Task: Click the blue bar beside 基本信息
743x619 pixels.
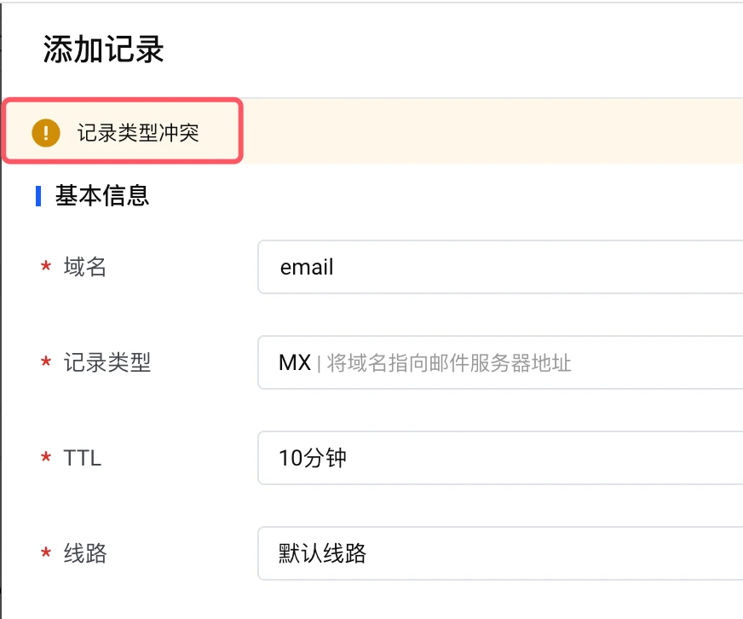Action: point(38,196)
